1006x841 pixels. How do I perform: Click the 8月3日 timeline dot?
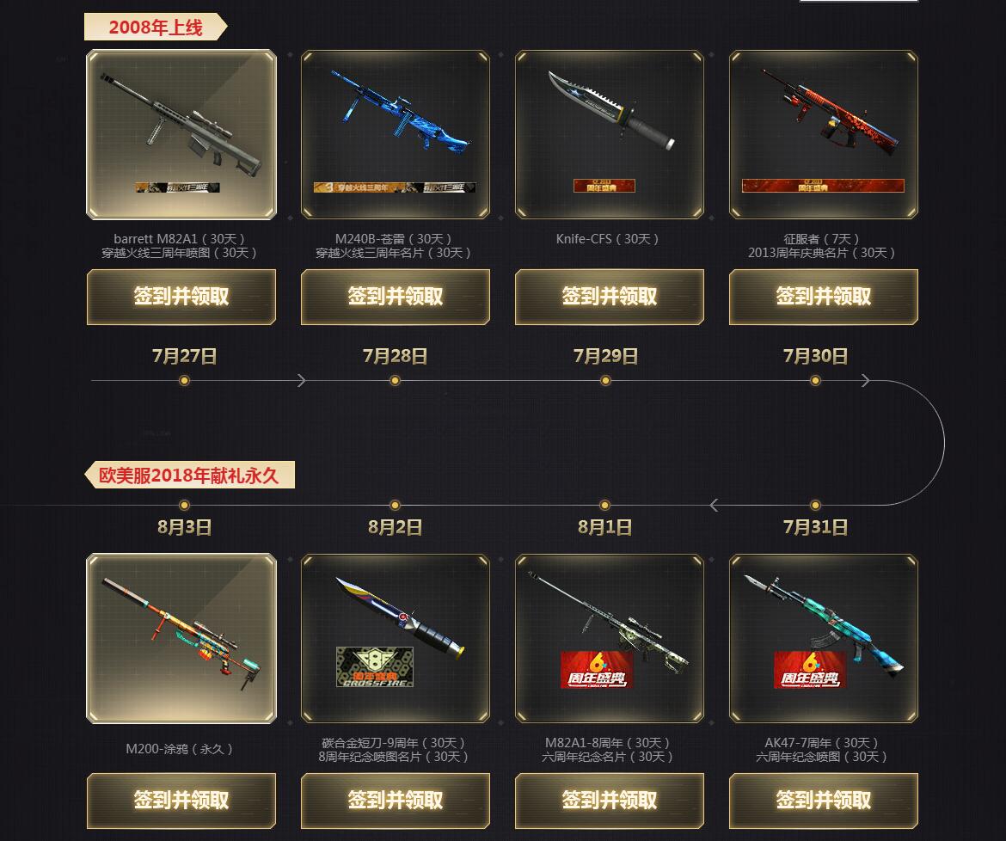pos(184,505)
